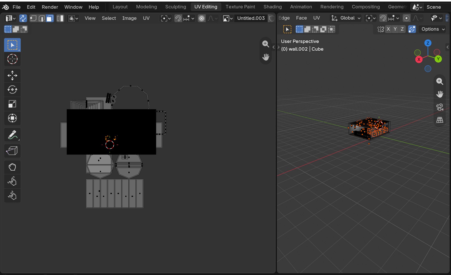Screen dimensions: 451x275
Task: Click the Select Box tool in UV toolbar
Action: (12, 45)
